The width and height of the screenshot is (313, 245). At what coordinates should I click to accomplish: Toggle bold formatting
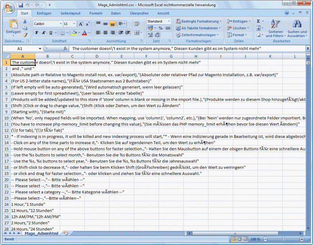click(x=37, y=32)
